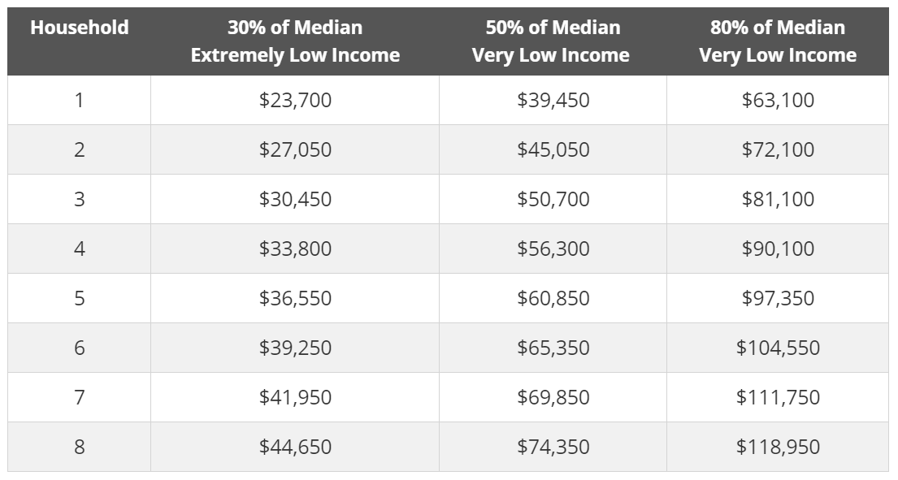Select household size 4 cell
The width and height of the screenshot is (898, 480).
tap(79, 249)
